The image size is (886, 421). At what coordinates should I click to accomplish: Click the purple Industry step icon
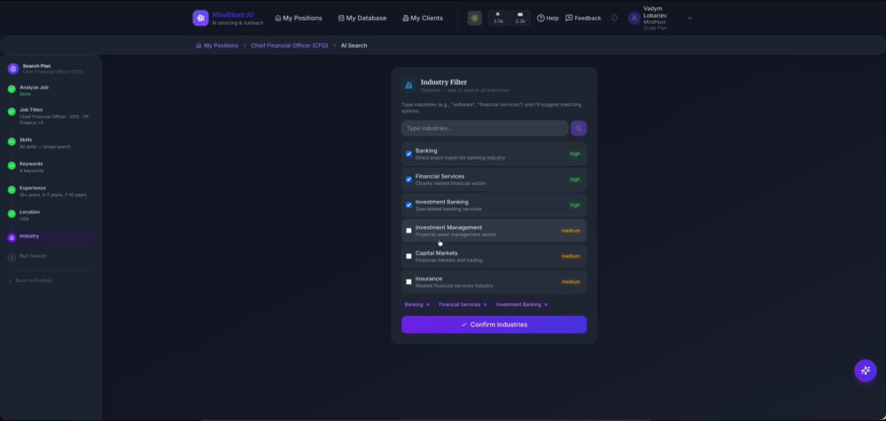[12, 238]
